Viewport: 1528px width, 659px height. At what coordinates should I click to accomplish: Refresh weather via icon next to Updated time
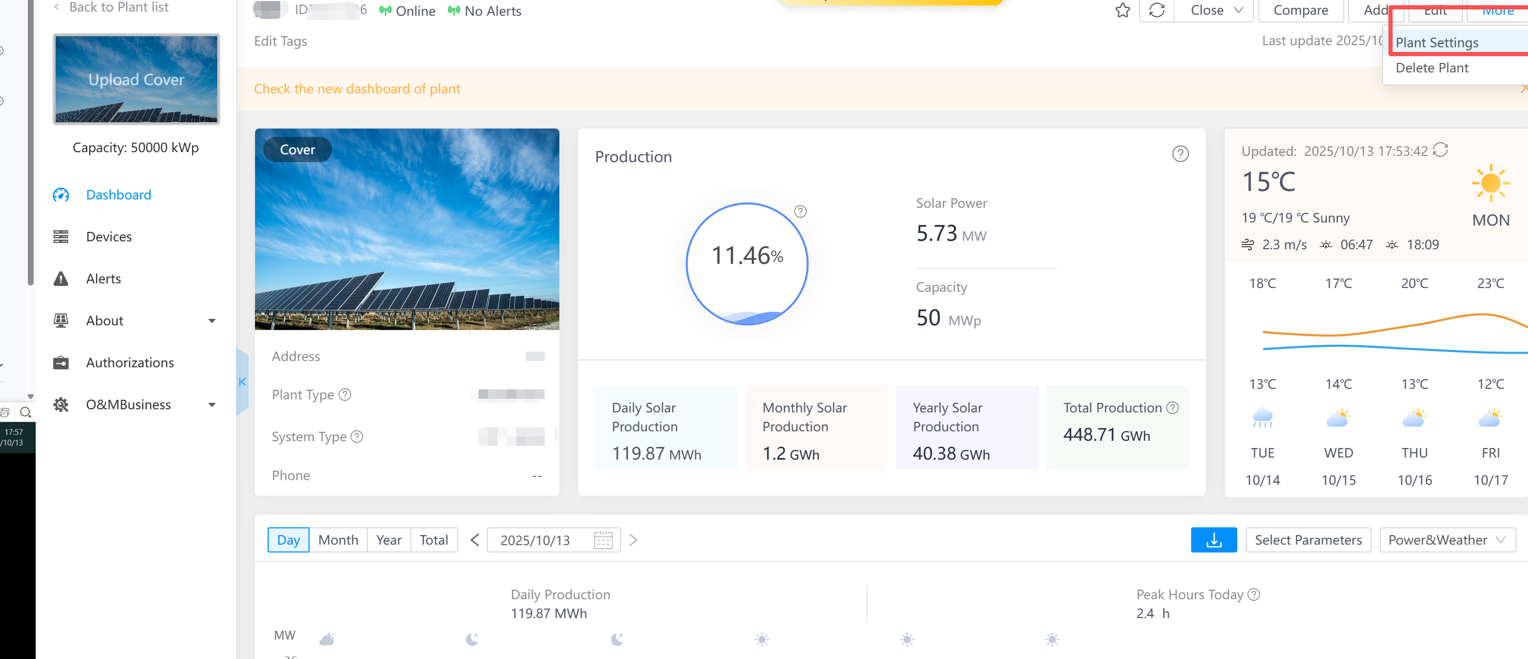coord(1440,151)
